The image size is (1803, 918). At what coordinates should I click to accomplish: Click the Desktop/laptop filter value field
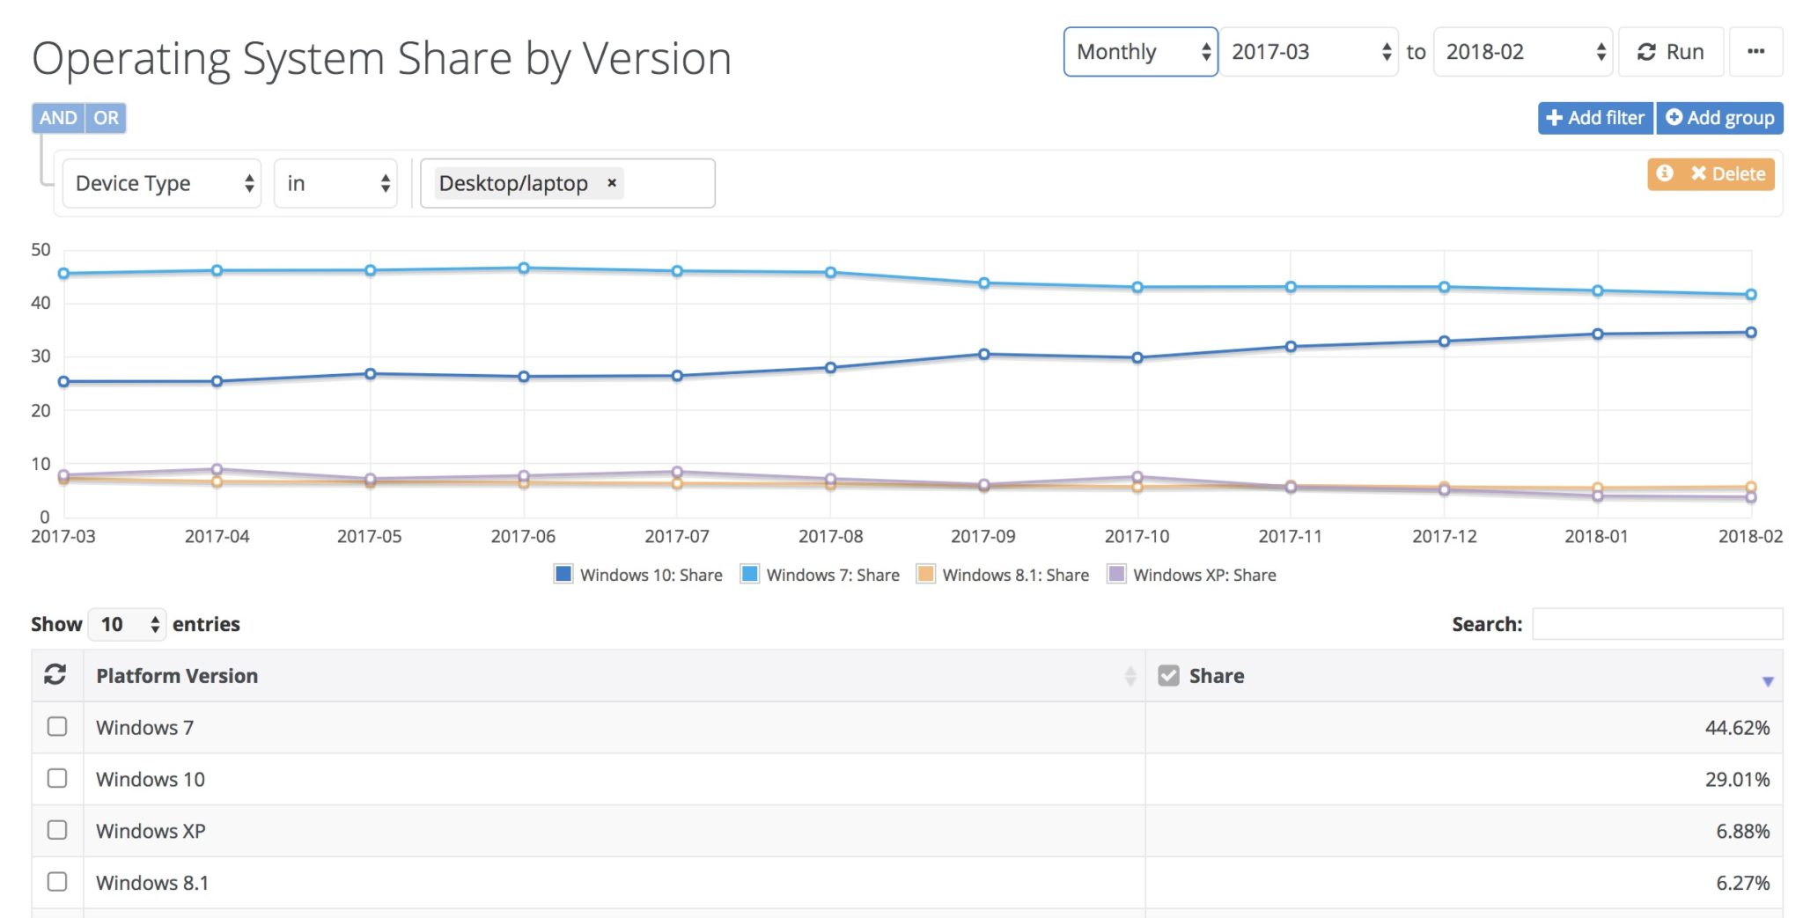(x=568, y=183)
